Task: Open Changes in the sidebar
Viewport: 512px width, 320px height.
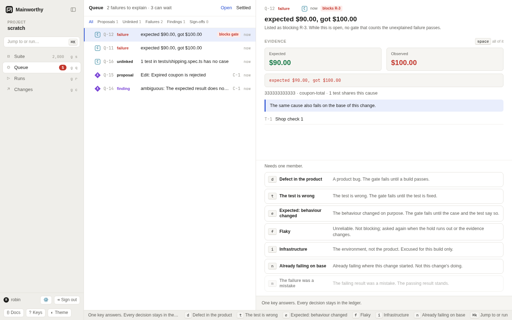Action: [x=42, y=90]
